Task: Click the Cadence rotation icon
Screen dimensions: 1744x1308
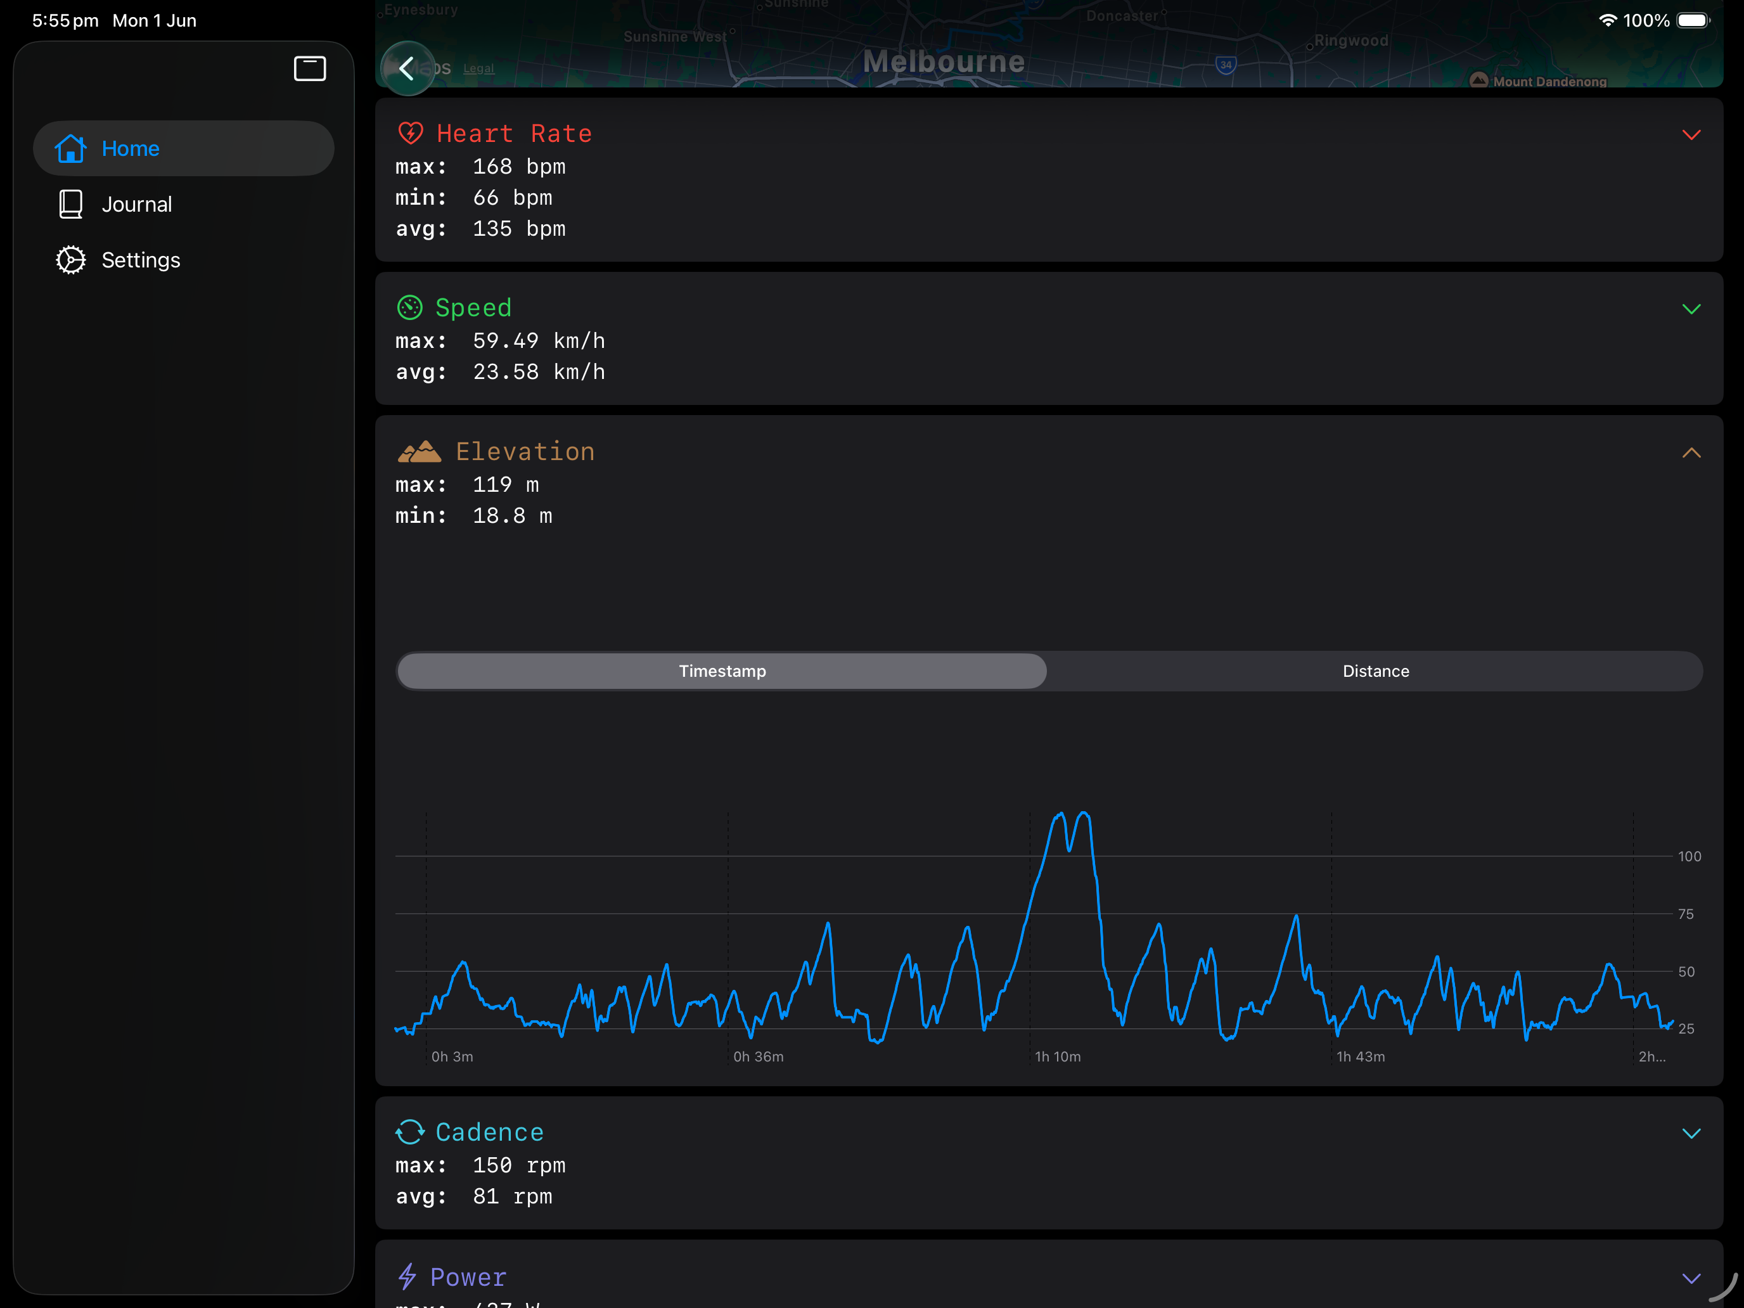Action: (410, 1132)
